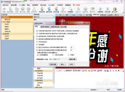Click the 保存 floppy disk icon
This screenshot has width=125, height=92.
[x=100, y=71]
